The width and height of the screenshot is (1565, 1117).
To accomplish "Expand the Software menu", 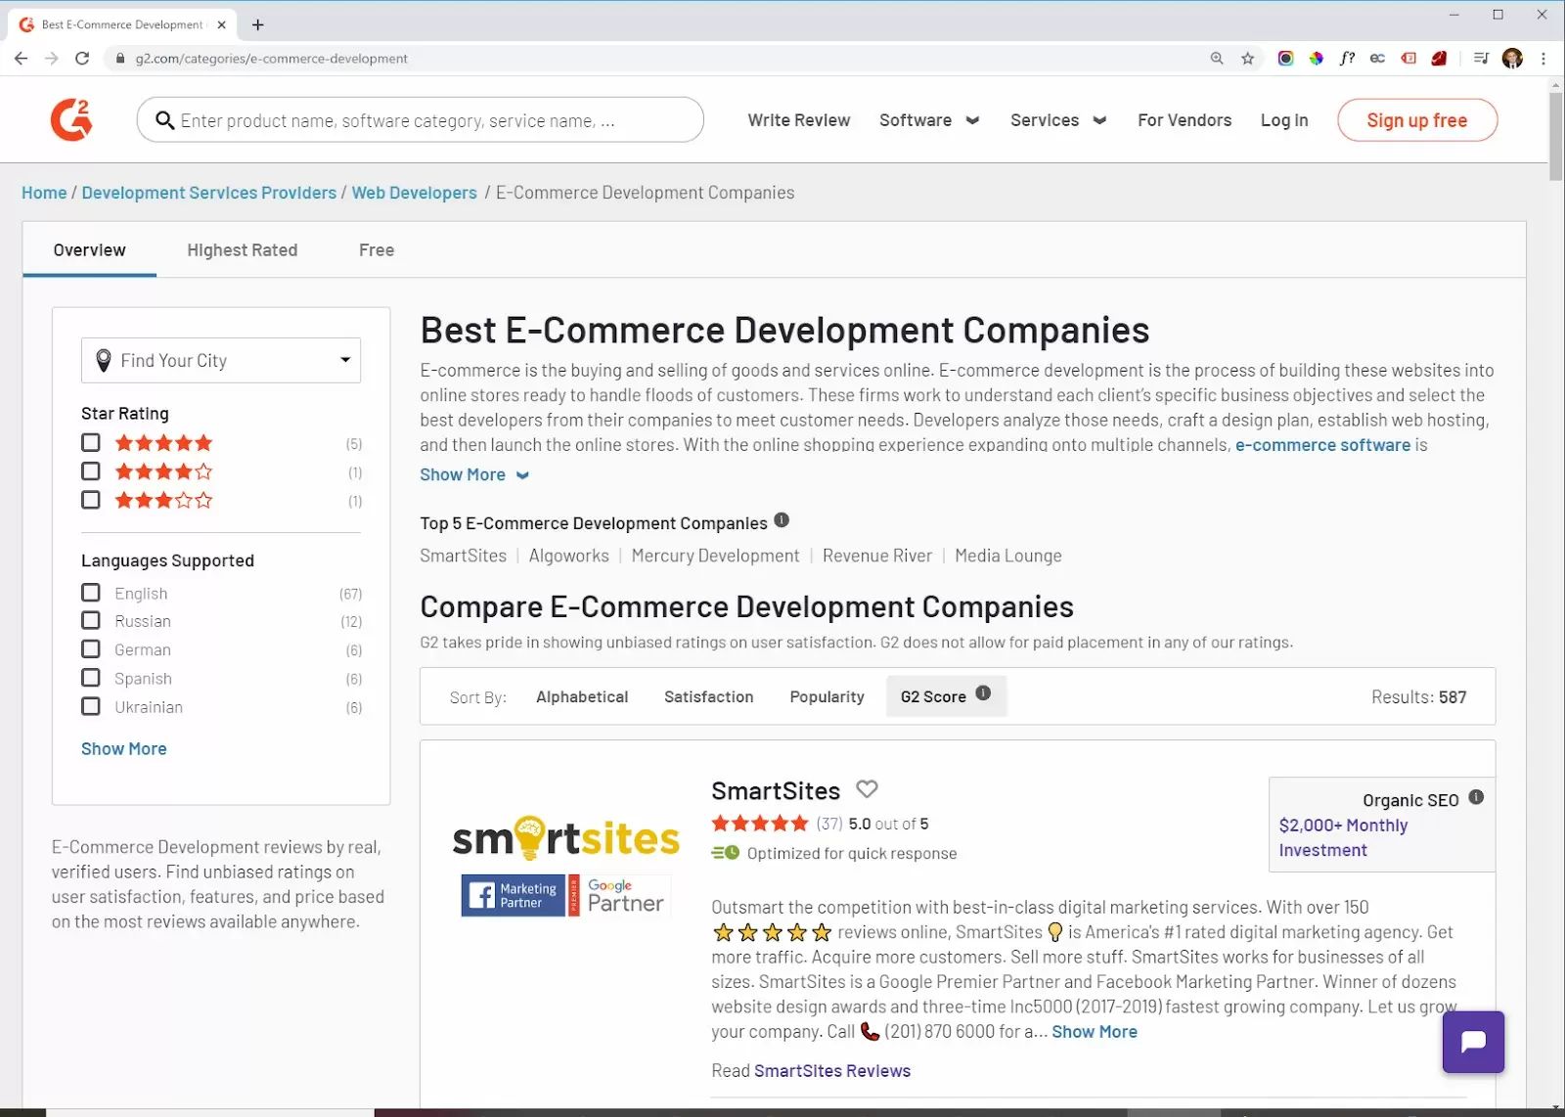I will (929, 120).
